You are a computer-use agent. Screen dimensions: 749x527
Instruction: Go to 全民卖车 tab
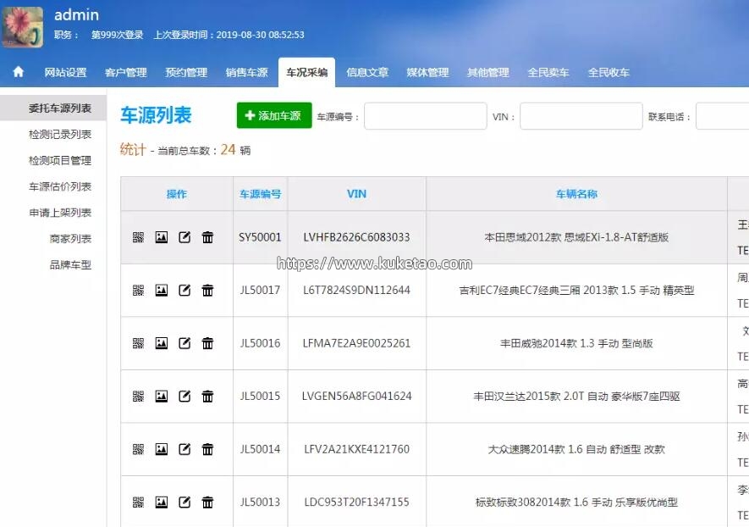click(548, 73)
